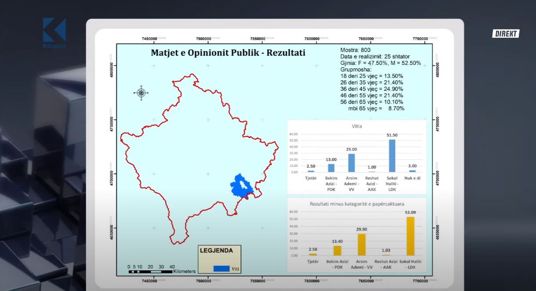Click the orange 29.90 Arsim Ademi bar
The width and height of the screenshot is (536, 291).
pos(362,244)
